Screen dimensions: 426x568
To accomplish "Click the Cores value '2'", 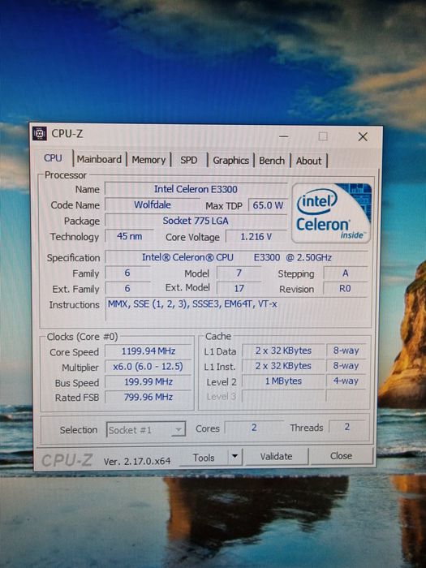I will (254, 428).
